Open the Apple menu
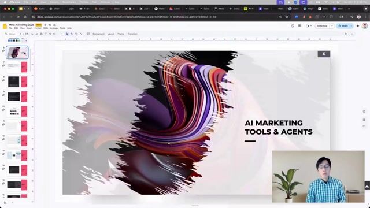This screenshot has height=208, width=370. (5, 2)
